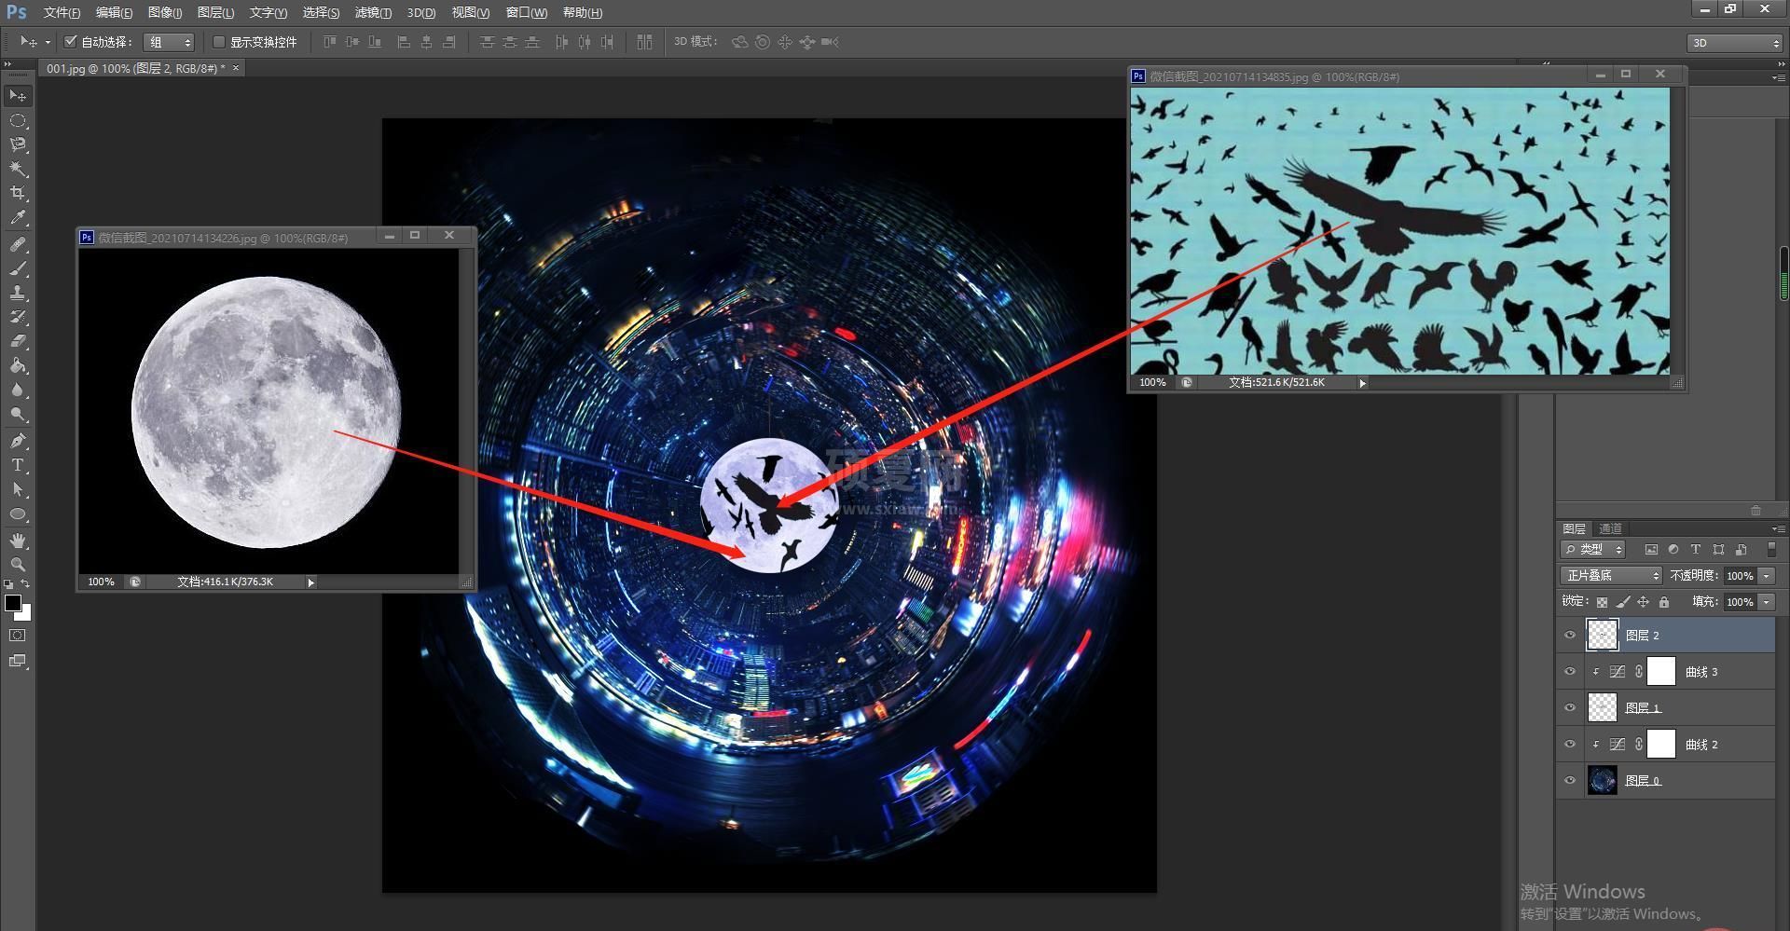1790x931 pixels.
Task: Click the 3D roll mode icon
Action: click(763, 42)
